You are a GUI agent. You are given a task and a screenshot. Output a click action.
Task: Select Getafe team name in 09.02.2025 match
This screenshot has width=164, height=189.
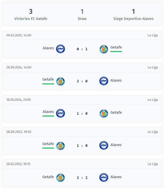click(116, 47)
